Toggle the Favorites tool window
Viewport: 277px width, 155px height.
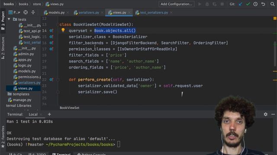pos(3,137)
